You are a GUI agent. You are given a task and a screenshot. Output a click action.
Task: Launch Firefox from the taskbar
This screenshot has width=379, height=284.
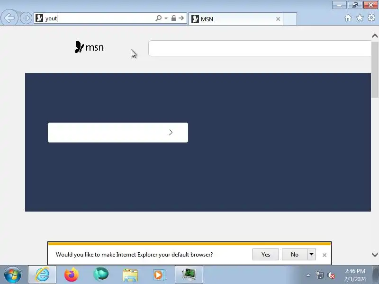pyautogui.click(x=72, y=275)
